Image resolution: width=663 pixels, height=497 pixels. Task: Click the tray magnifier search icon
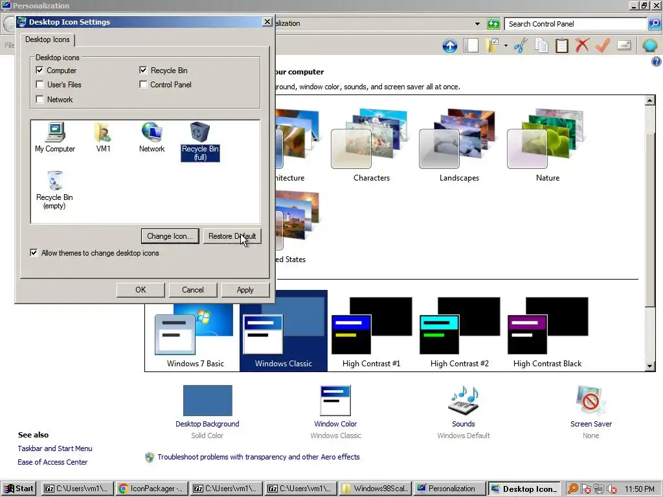point(572,489)
